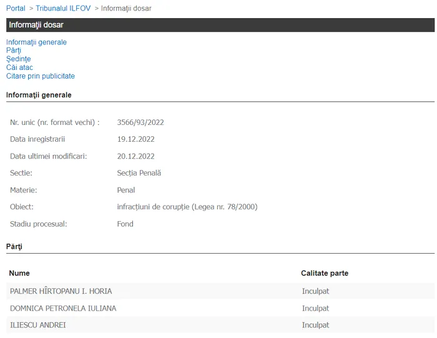The image size is (437, 338).
Task: Go to the Căi atac link
Action: pyautogui.click(x=19, y=67)
